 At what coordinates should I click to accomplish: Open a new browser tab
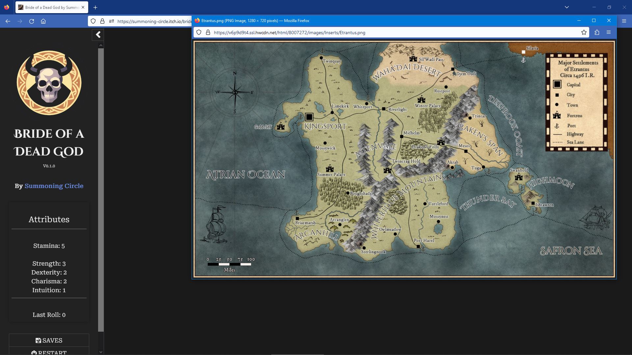pyautogui.click(x=95, y=7)
